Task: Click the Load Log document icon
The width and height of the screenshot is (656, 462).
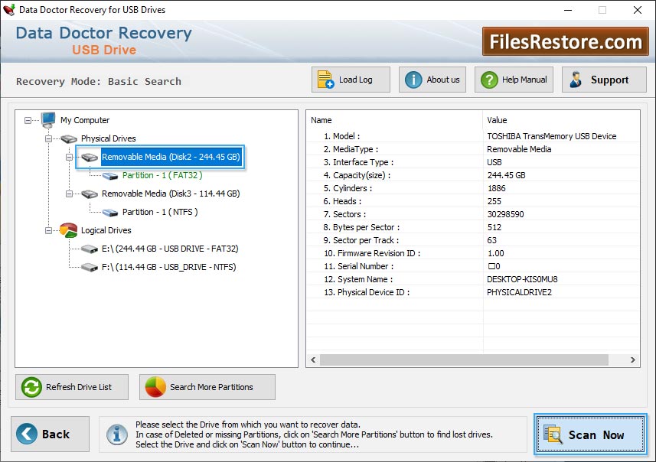Action: 325,80
